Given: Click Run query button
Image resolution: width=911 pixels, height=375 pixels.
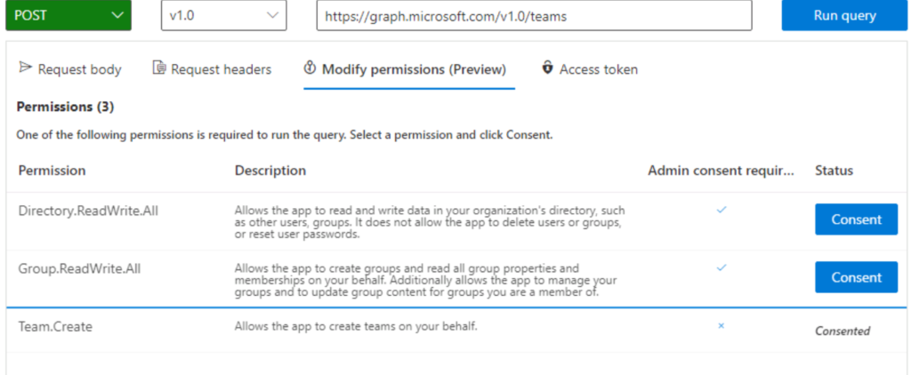Looking at the screenshot, I should coord(845,16).
